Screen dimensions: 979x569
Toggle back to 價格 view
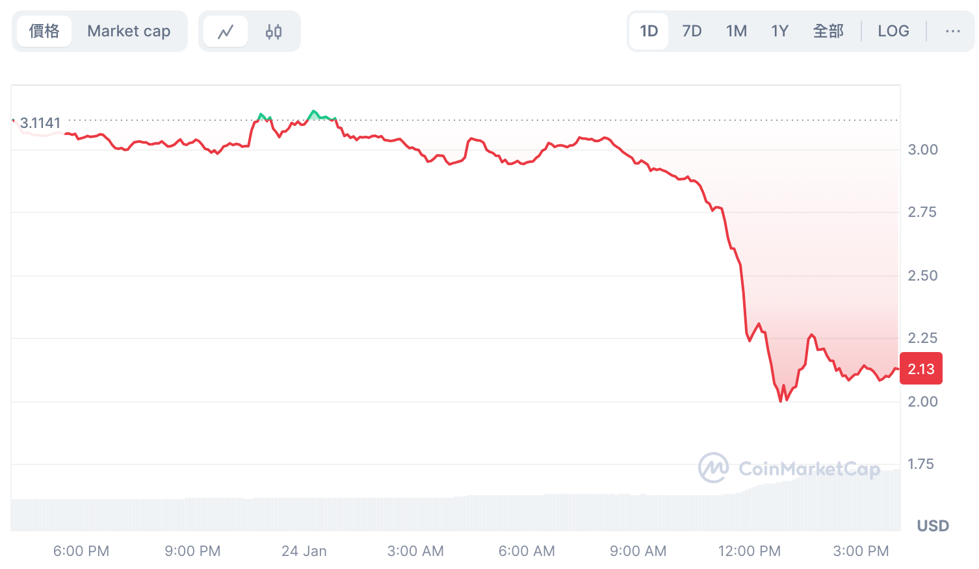pyautogui.click(x=44, y=31)
